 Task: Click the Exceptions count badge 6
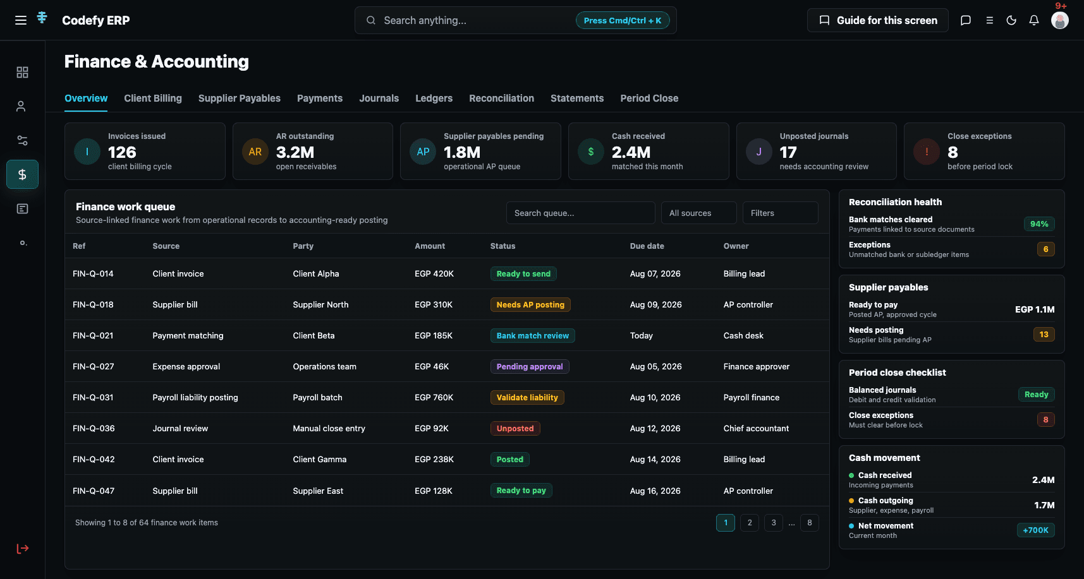(x=1045, y=249)
